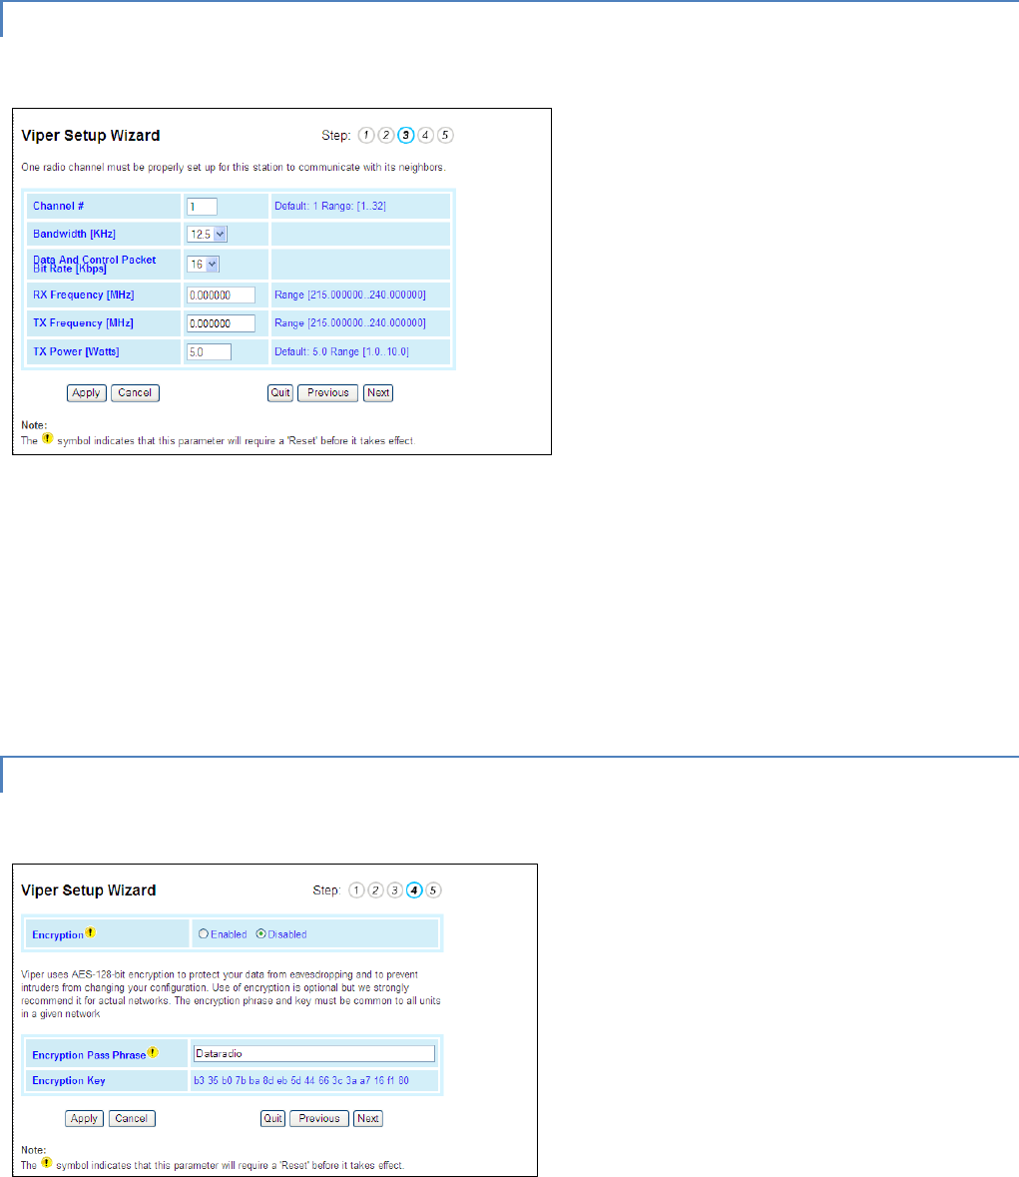Click the 'Step:' label in the encryption wizard
This screenshot has width=1019, height=1177.
[326, 890]
